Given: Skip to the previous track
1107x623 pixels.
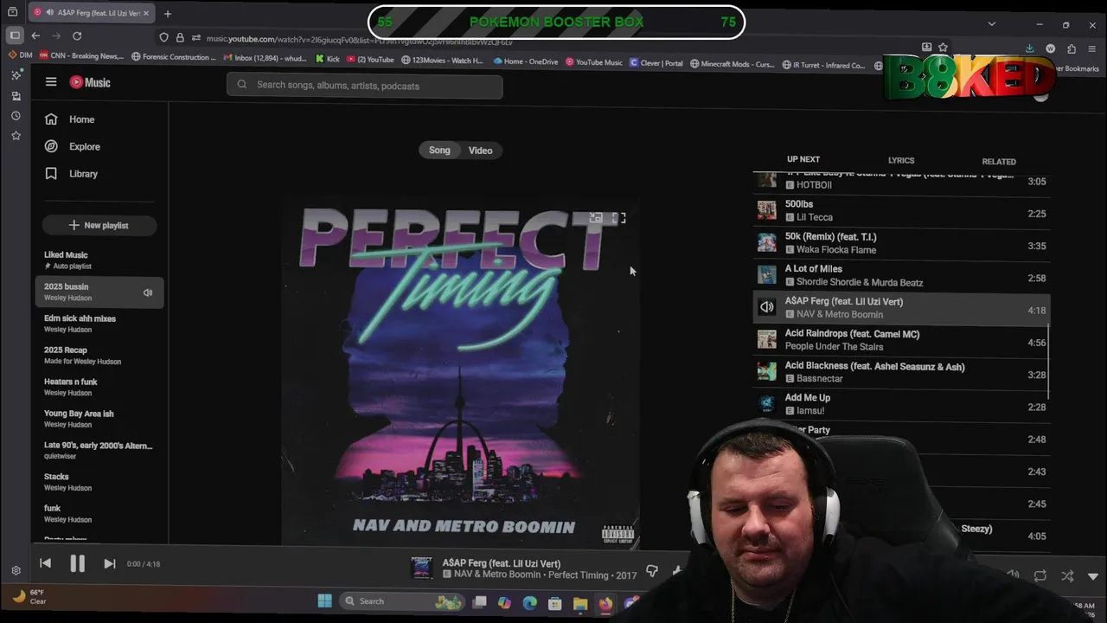Looking at the screenshot, I should (x=46, y=563).
